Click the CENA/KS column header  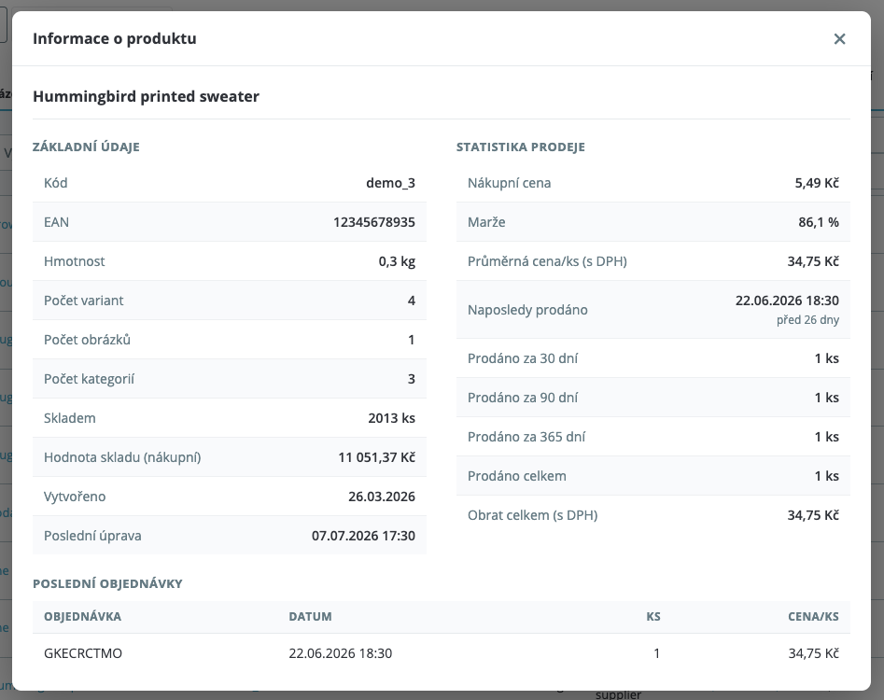[814, 617]
